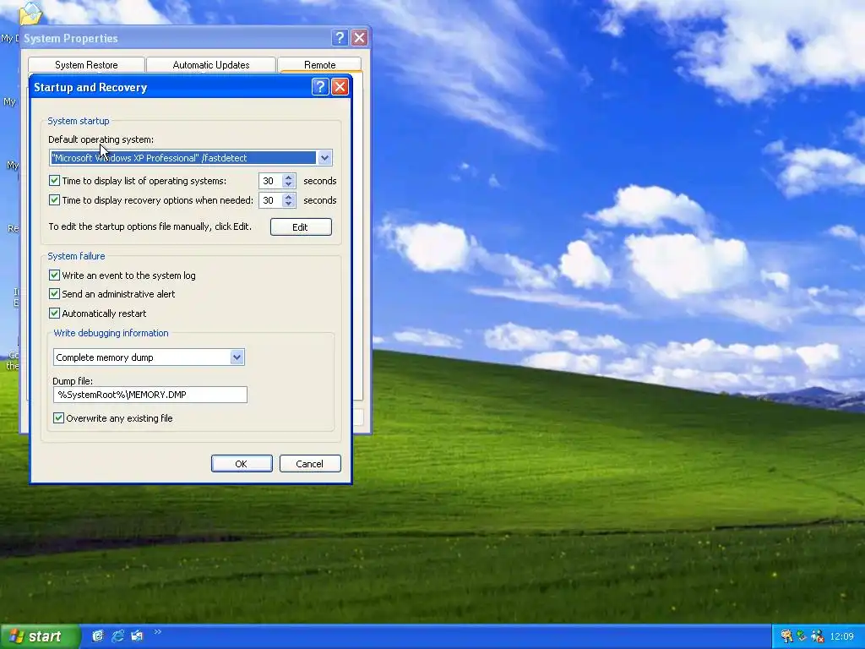Open the Start menu
865x649 pixels.
[40, 636]
